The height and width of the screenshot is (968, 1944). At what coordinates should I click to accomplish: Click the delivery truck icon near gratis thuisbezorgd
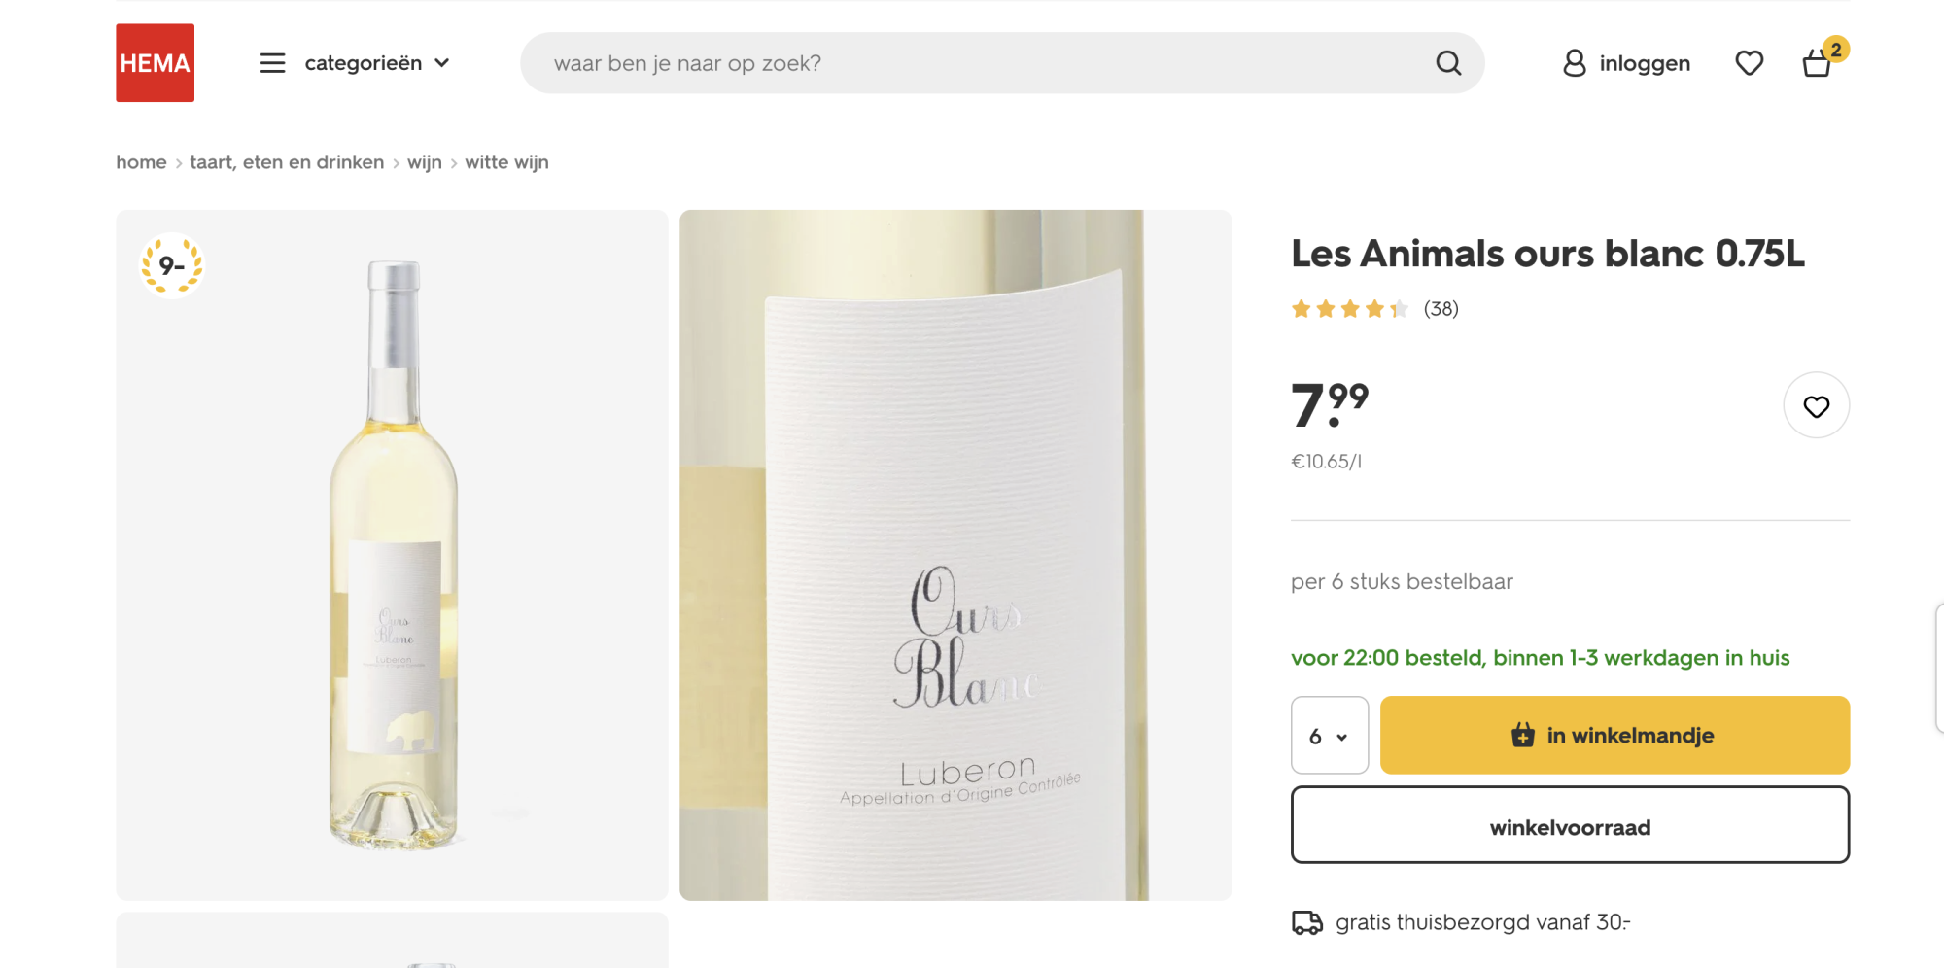[x=1305, y=922]
